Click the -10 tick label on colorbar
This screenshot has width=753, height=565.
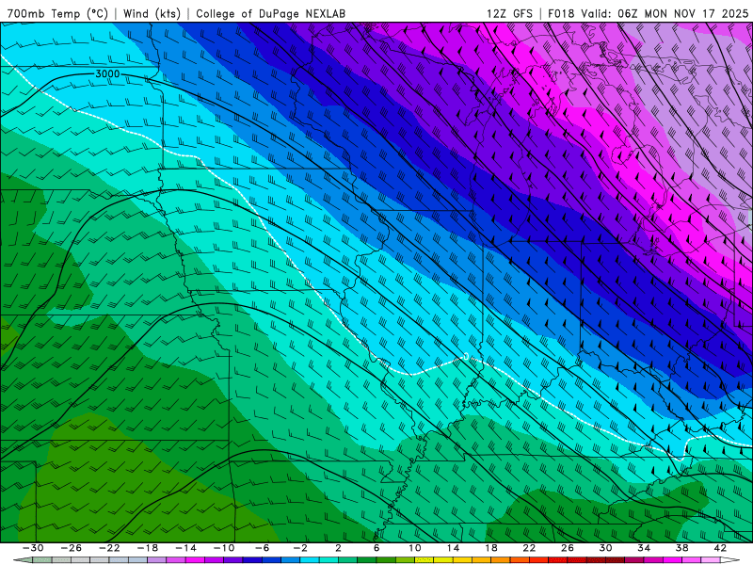(x=224, y=548)
